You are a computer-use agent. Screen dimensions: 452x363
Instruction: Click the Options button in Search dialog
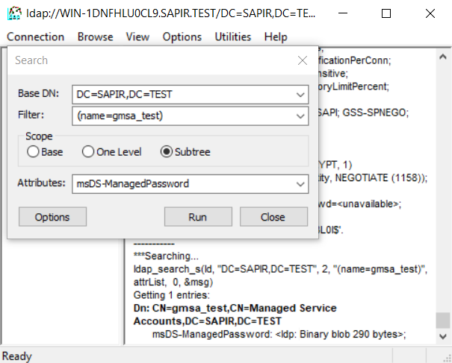click(x=52, y=217)
